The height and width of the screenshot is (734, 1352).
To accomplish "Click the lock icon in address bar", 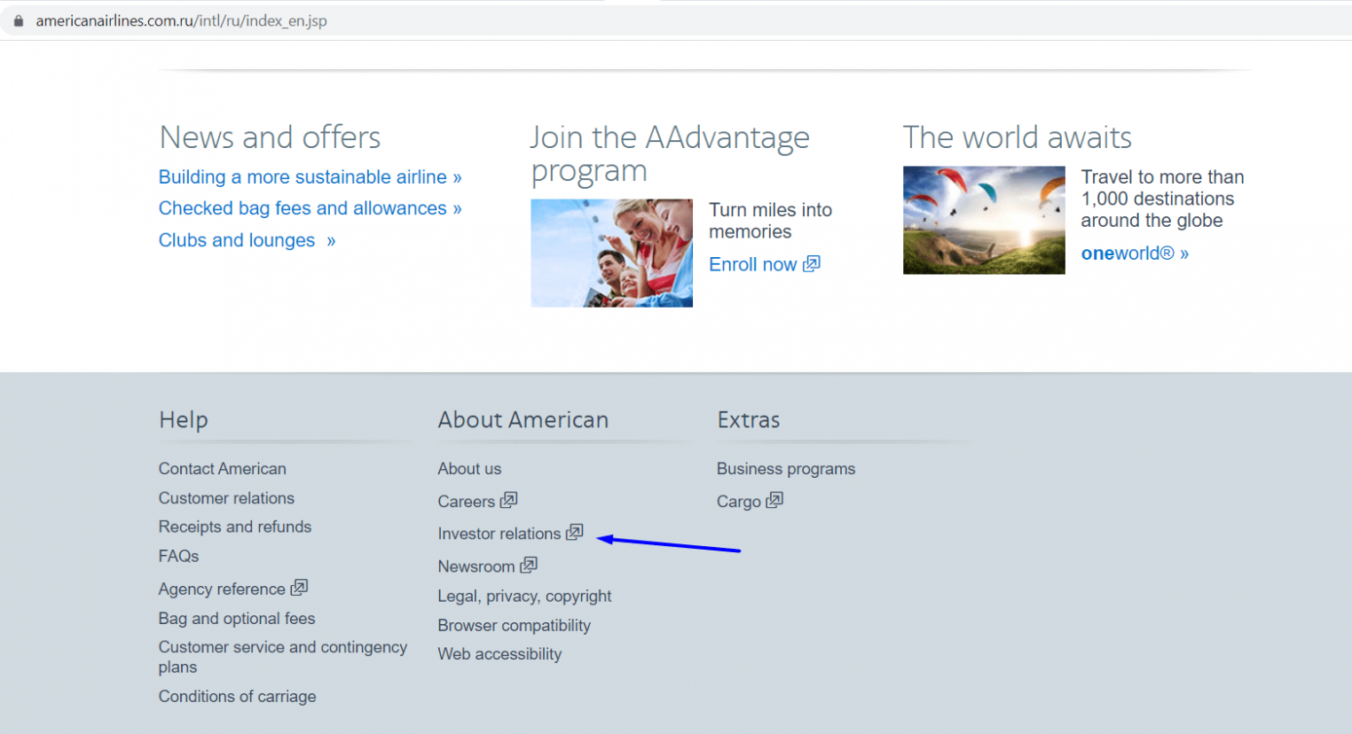I will (x=18, y=20).
